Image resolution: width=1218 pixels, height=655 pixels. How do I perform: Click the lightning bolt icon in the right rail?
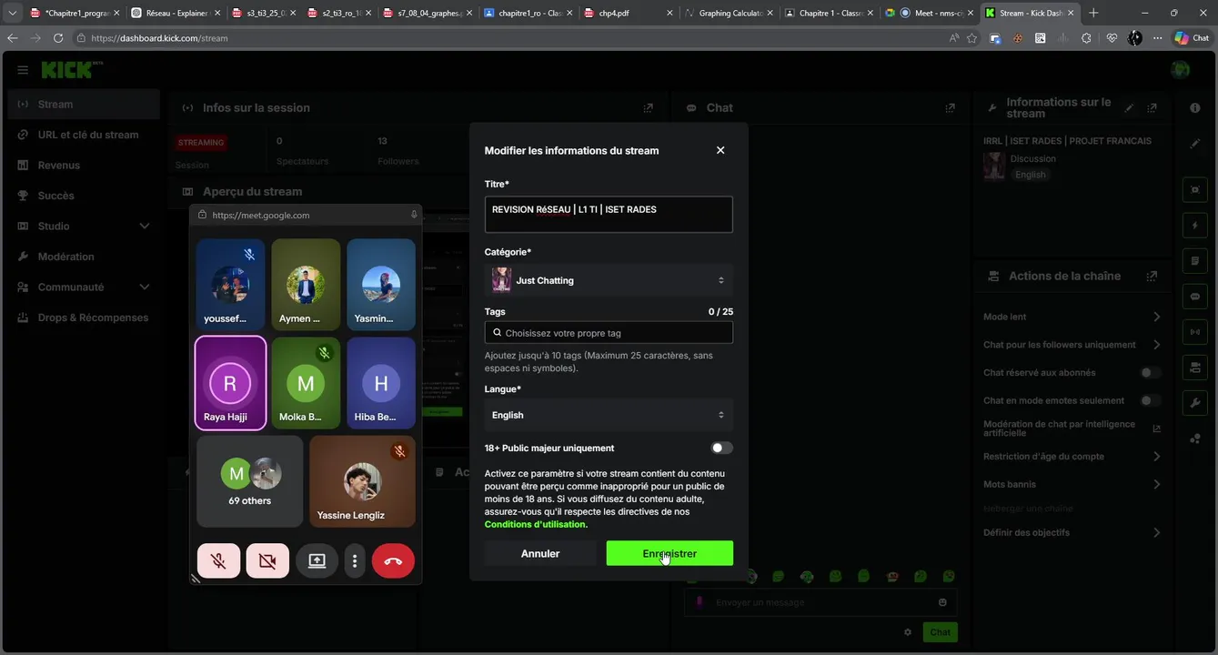point(1195,225)
